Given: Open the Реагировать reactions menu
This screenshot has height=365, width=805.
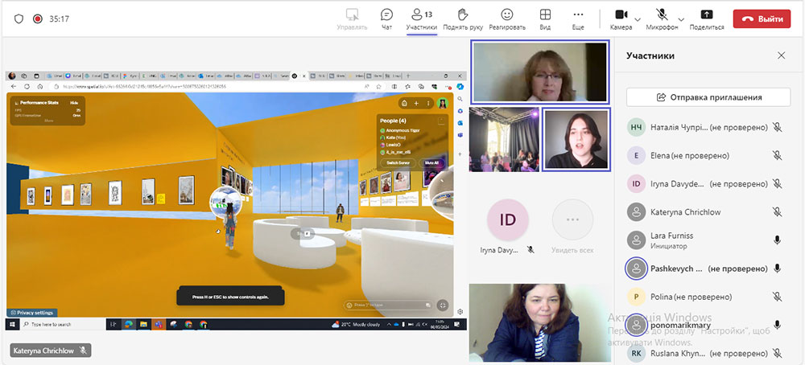Looking at the screenshot, I should [506, 19].
